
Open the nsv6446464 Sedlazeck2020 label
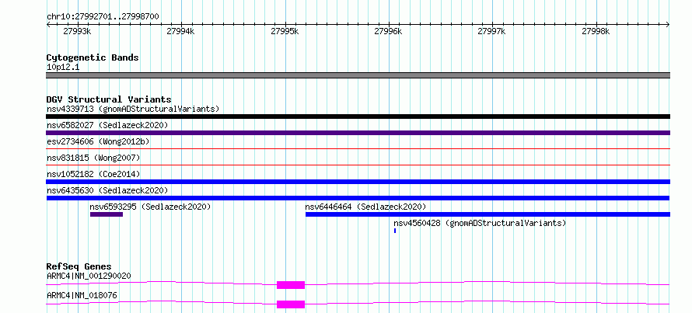coord(365,207)
